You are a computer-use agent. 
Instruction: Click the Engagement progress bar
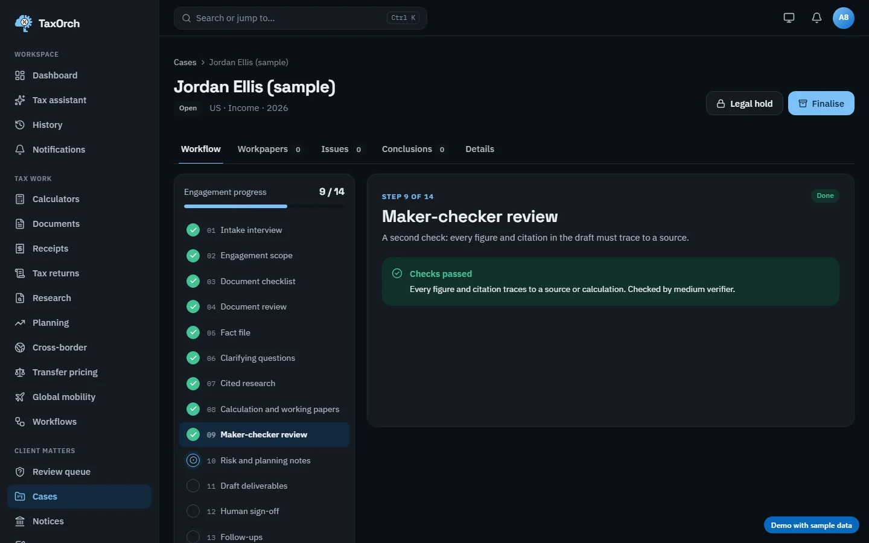pos(264,206)
